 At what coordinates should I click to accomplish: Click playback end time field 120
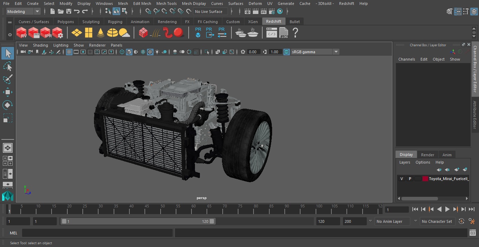coord(328,221)
